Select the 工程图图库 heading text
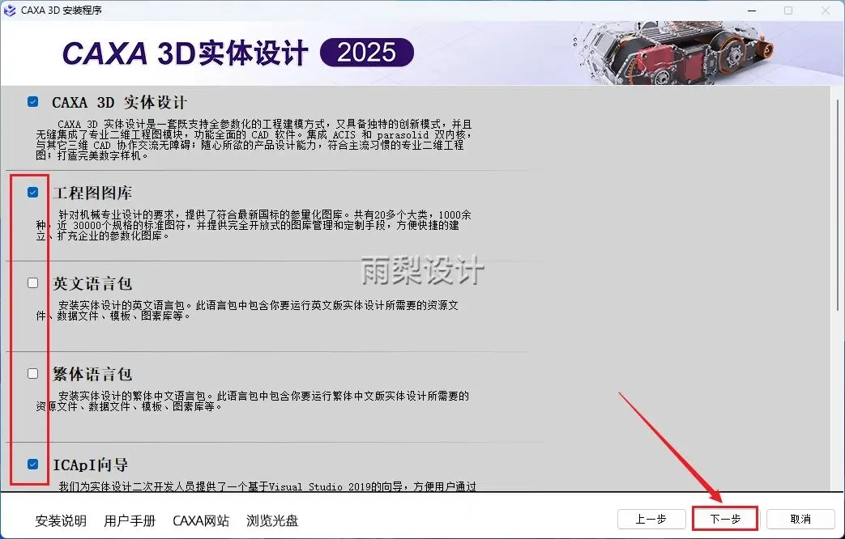Screen dimensions: 845x539 pos(92,193)
